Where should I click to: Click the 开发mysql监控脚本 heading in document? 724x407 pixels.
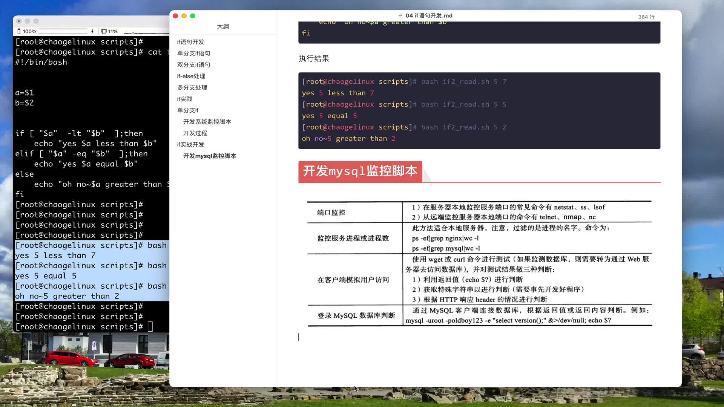point(360,171)
